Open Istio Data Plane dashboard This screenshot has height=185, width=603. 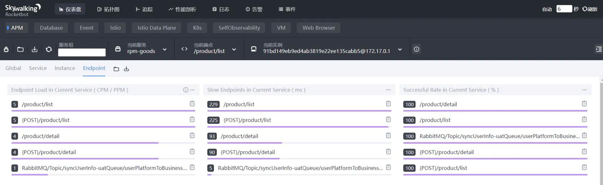(156, 28)
